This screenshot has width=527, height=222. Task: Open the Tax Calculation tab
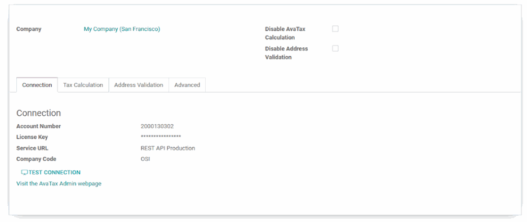83,85
